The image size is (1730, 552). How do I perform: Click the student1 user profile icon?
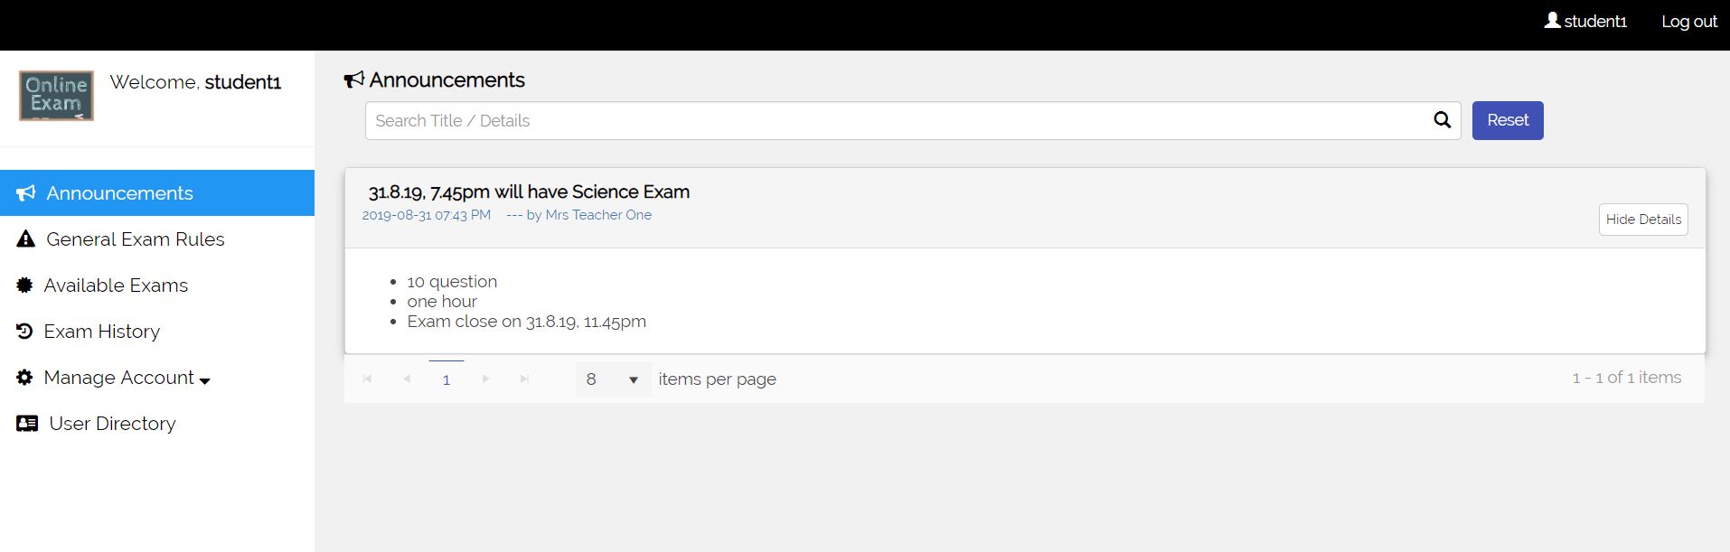point(1553,21)
